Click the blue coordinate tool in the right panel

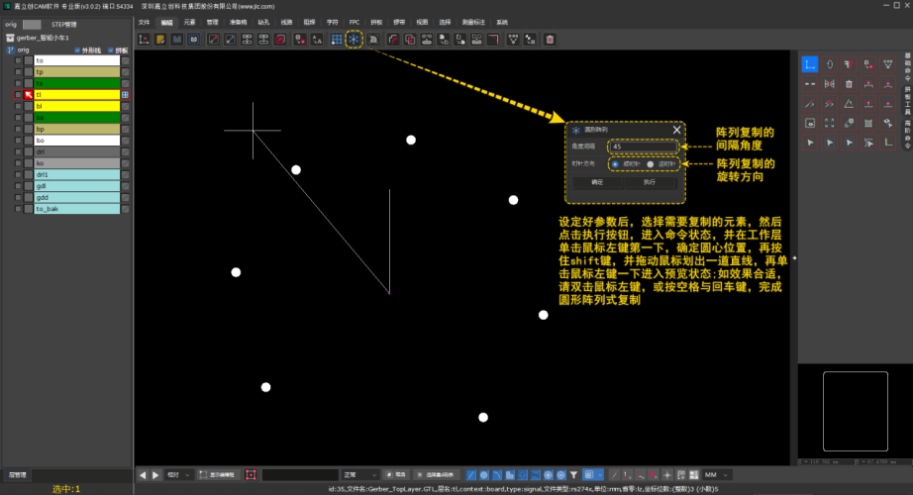810,64
